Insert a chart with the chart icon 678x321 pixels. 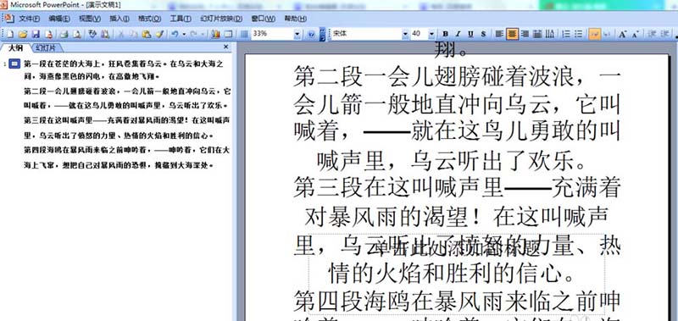(215, 34)
